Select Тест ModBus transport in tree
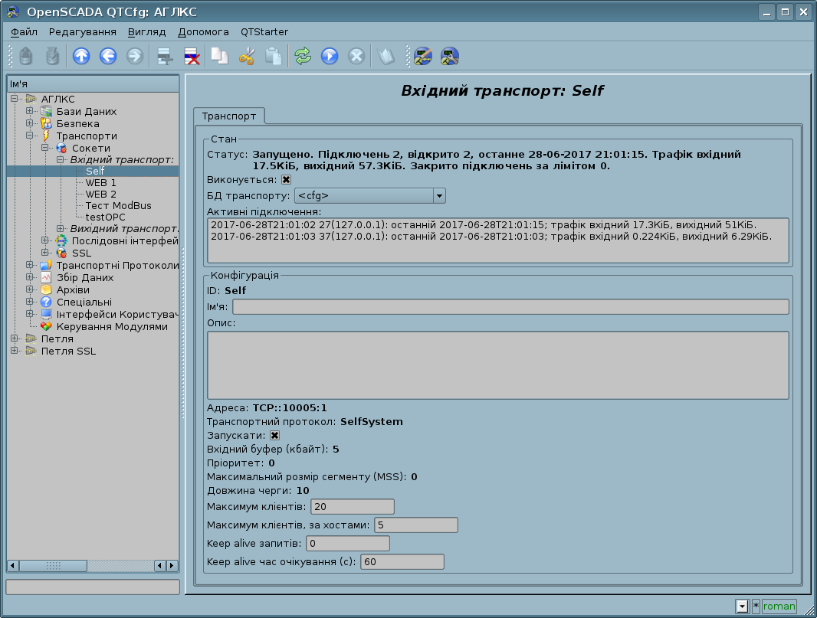This screenshot has height=618, width=817. pos(118,205)
